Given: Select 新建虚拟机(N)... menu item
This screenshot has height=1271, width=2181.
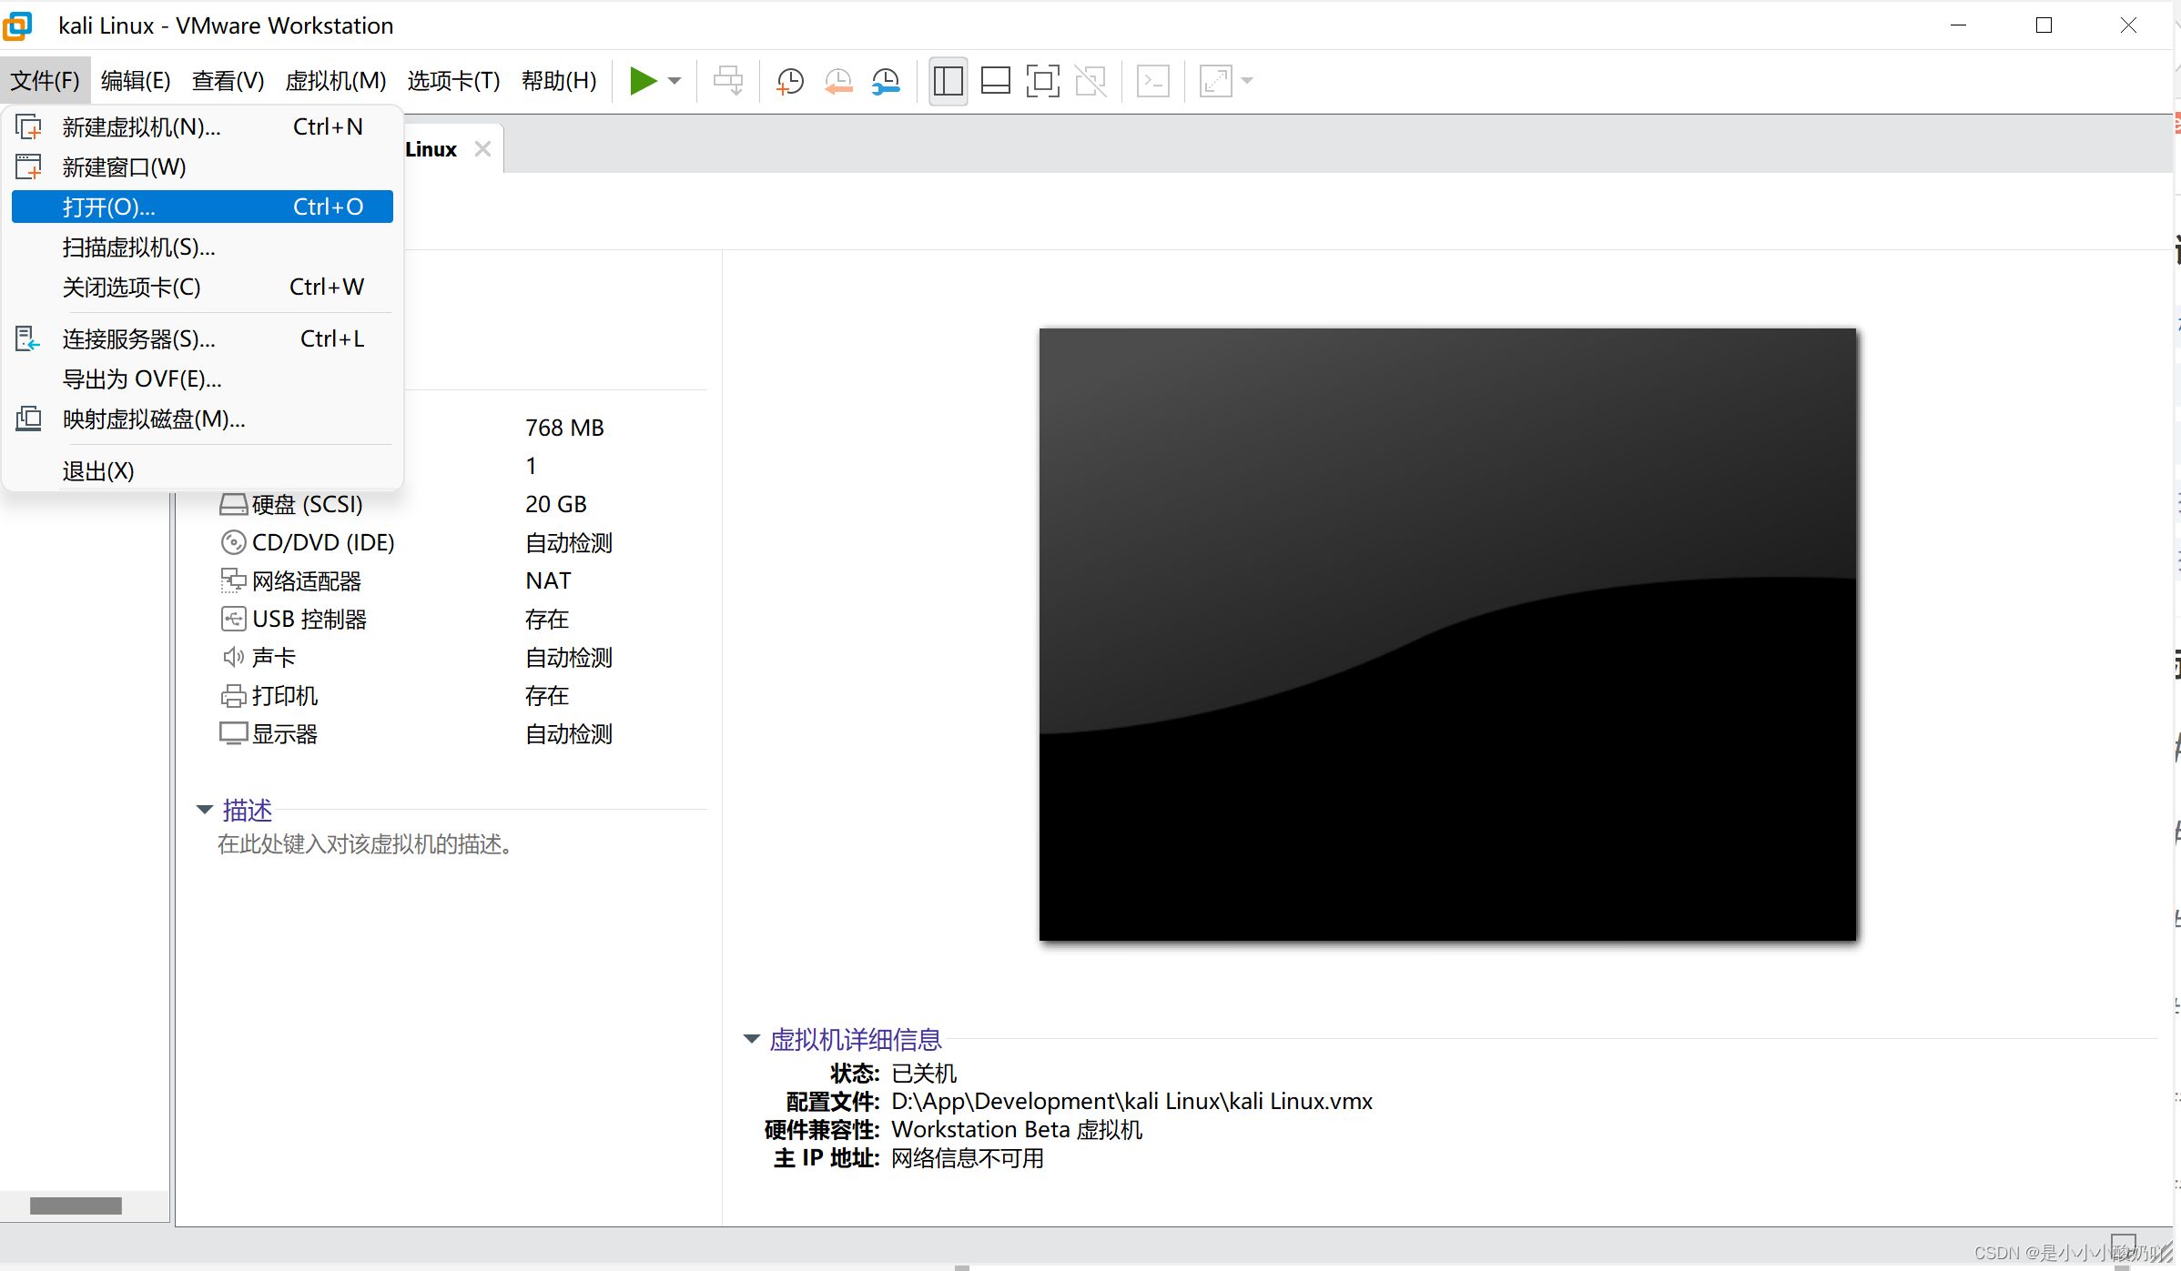Looking at the screenshot, I should 202,126.
